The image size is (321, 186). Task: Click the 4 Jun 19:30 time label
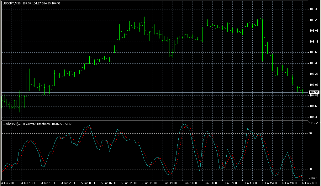49,183
